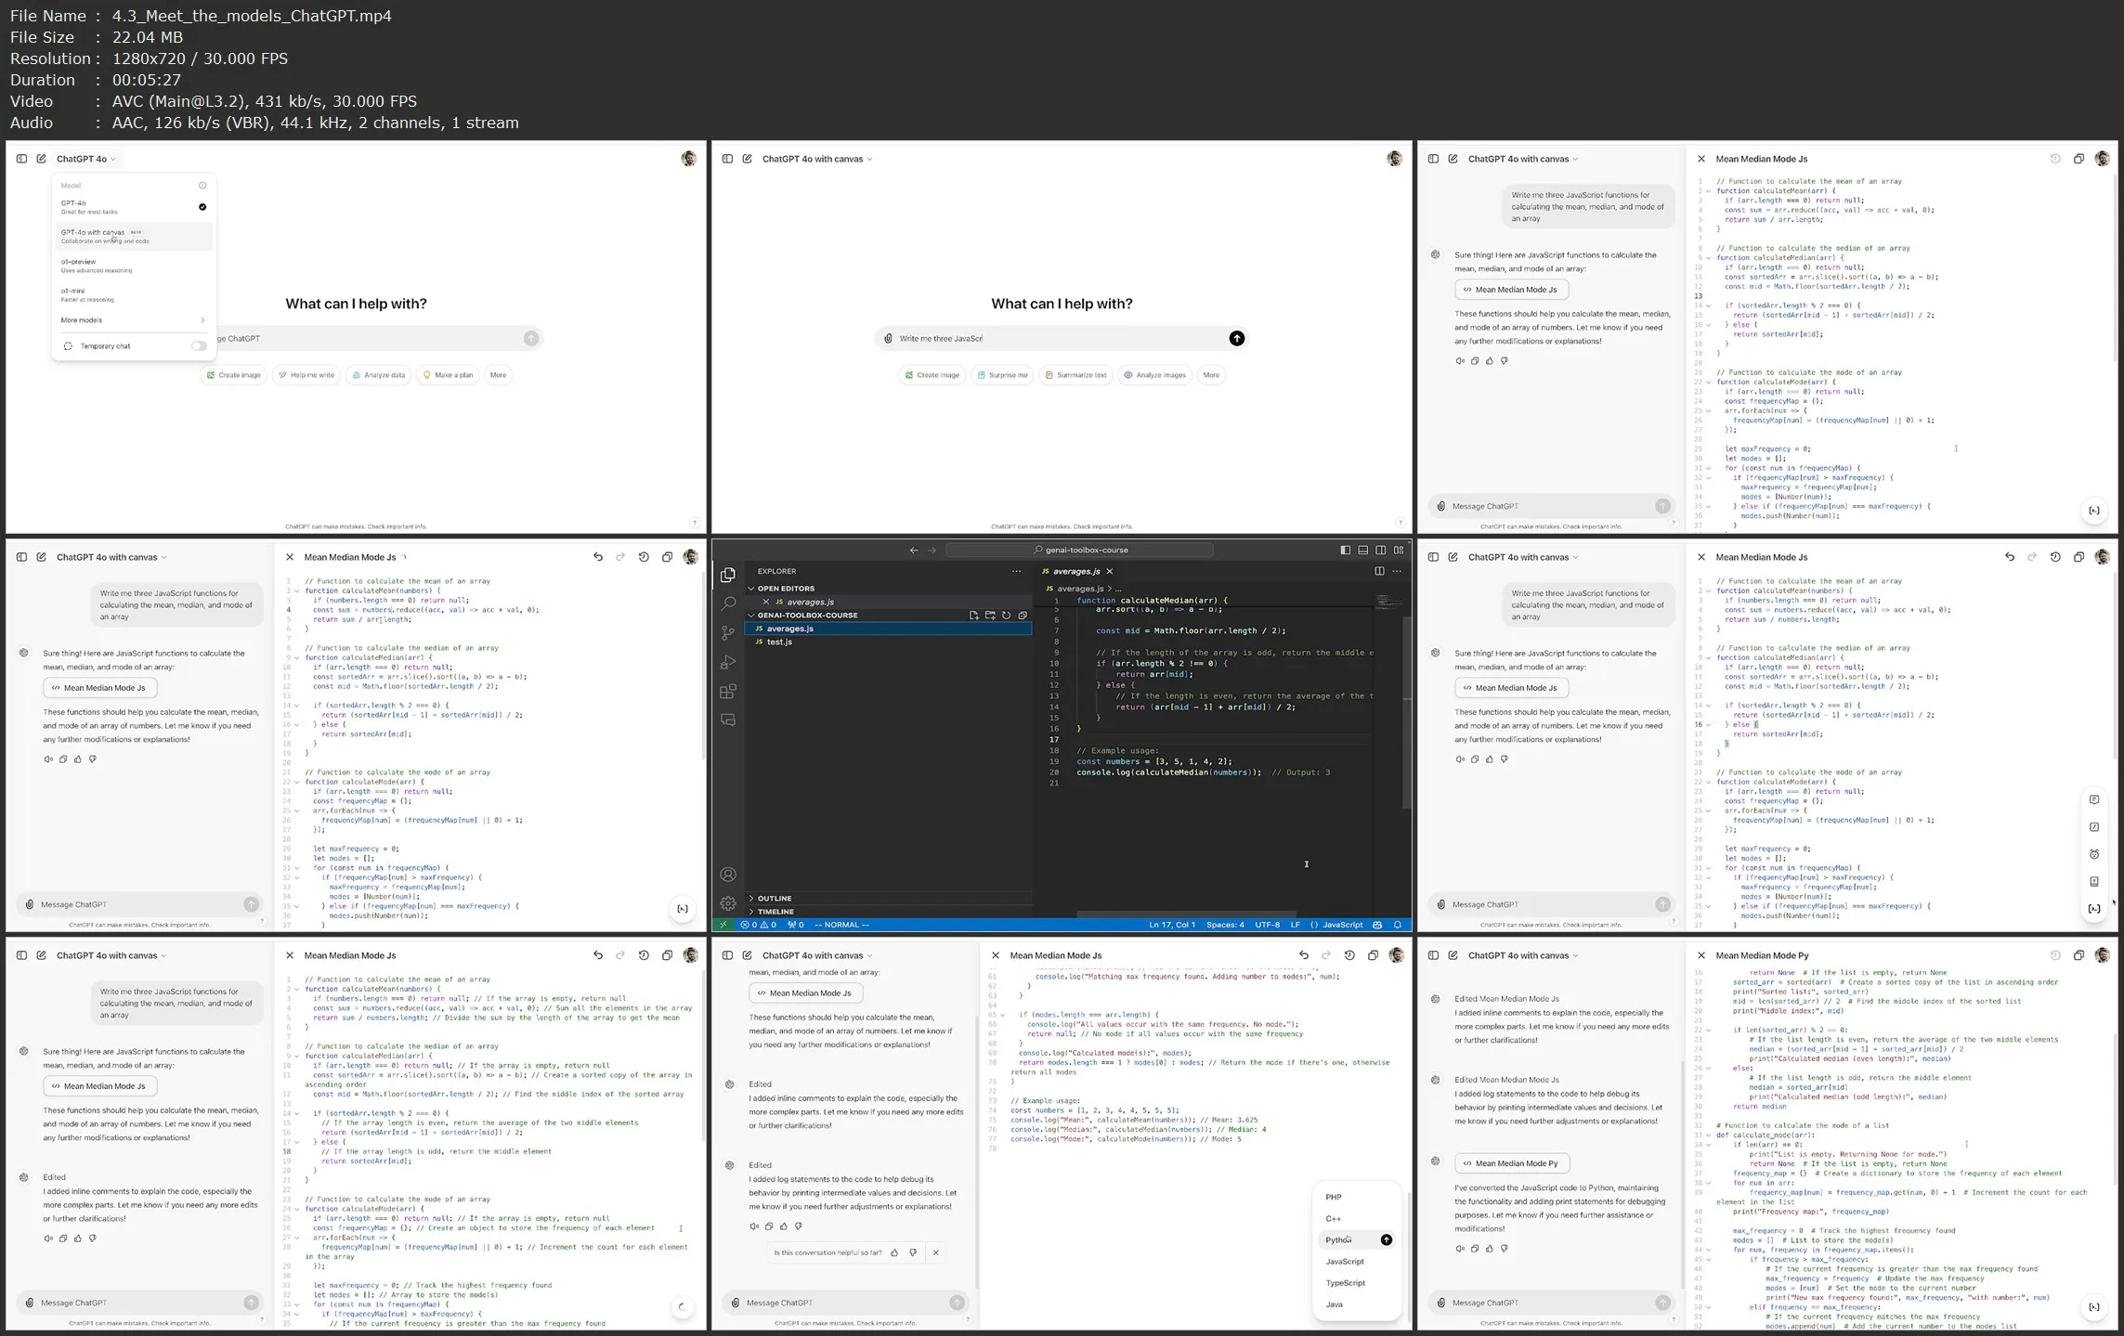Click the Help me write suggestion chip
This screenshot has width=2124, height=1336.
(306, 375)
